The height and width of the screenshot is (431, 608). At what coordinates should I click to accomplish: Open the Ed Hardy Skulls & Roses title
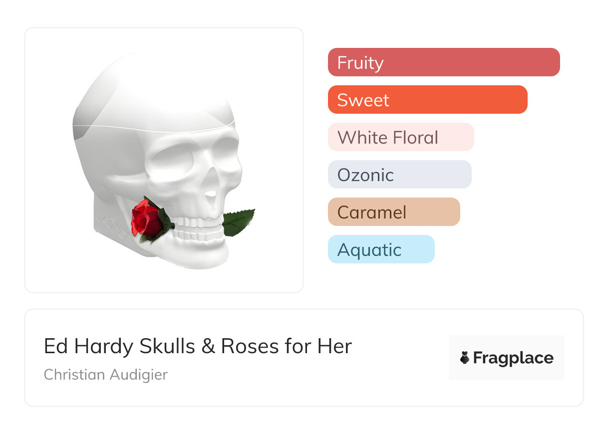[x=198, y=346]
